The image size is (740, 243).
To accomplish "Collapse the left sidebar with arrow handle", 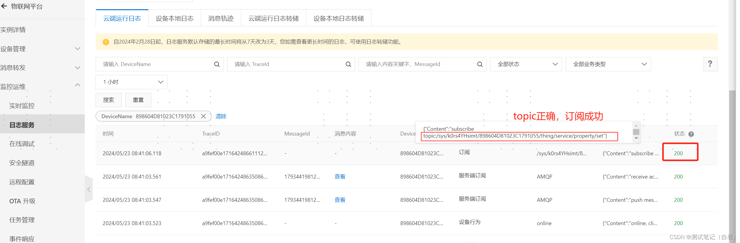I will point(89,189).
